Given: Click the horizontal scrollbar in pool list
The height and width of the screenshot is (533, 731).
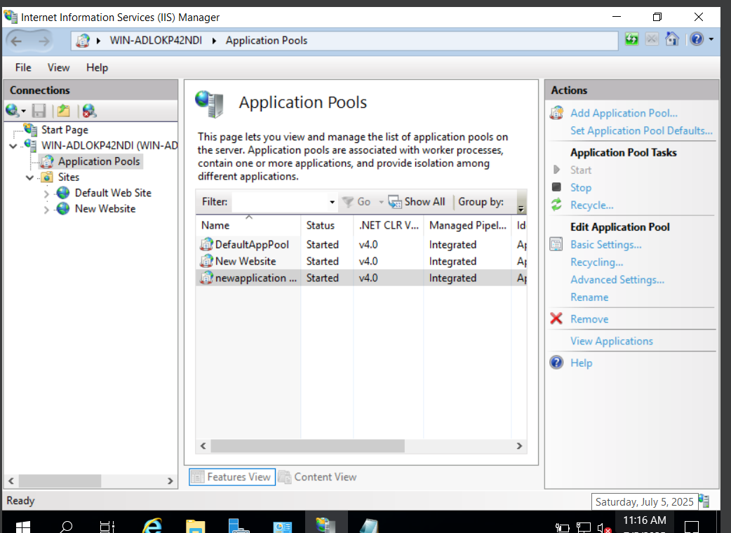Looking at the screenshot, I should (307, 446).
